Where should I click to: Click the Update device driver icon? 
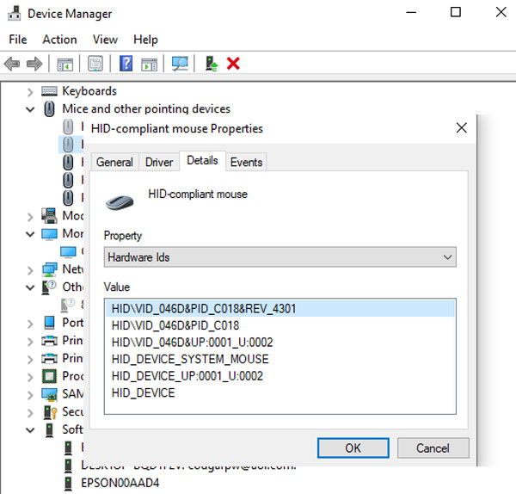pos(212,63)
